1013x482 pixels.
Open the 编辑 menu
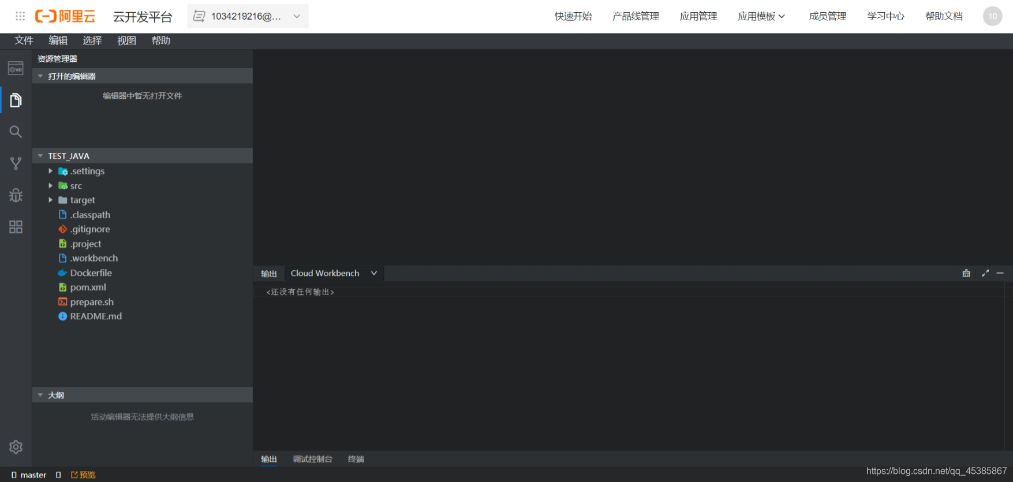58,40
